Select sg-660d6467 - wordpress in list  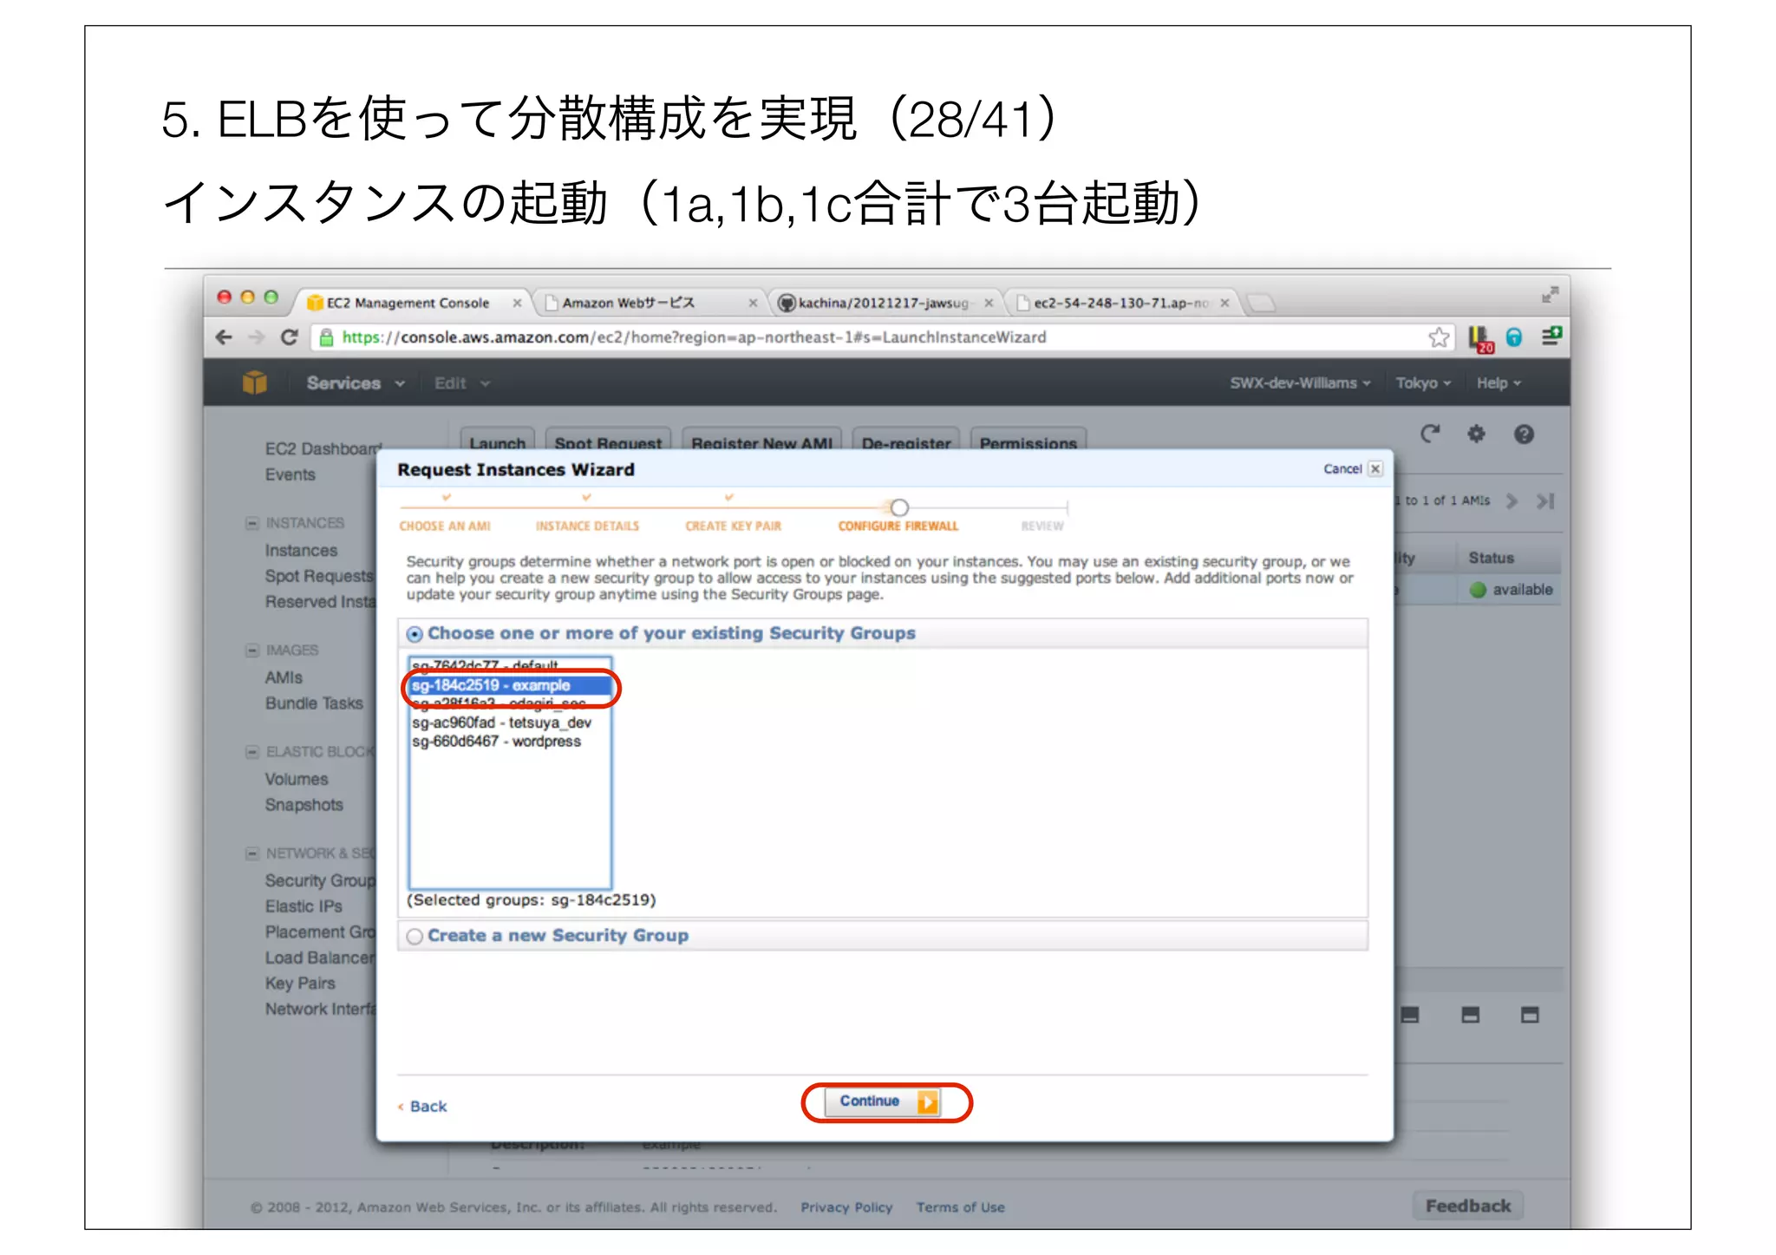tap(496, 742)
